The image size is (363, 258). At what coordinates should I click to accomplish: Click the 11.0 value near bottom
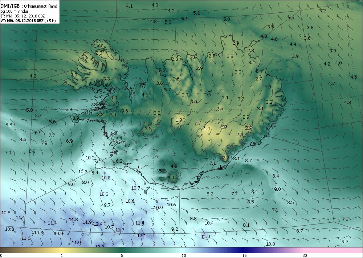coord(205,237)
